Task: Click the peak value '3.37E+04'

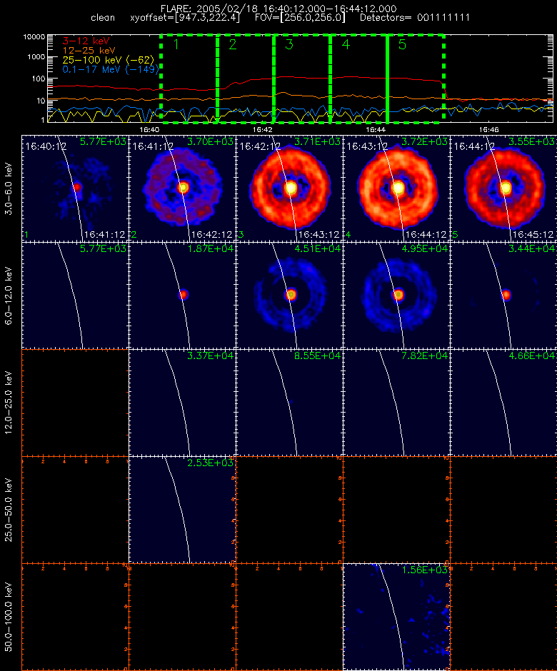Action: click(x=210, y=356)
